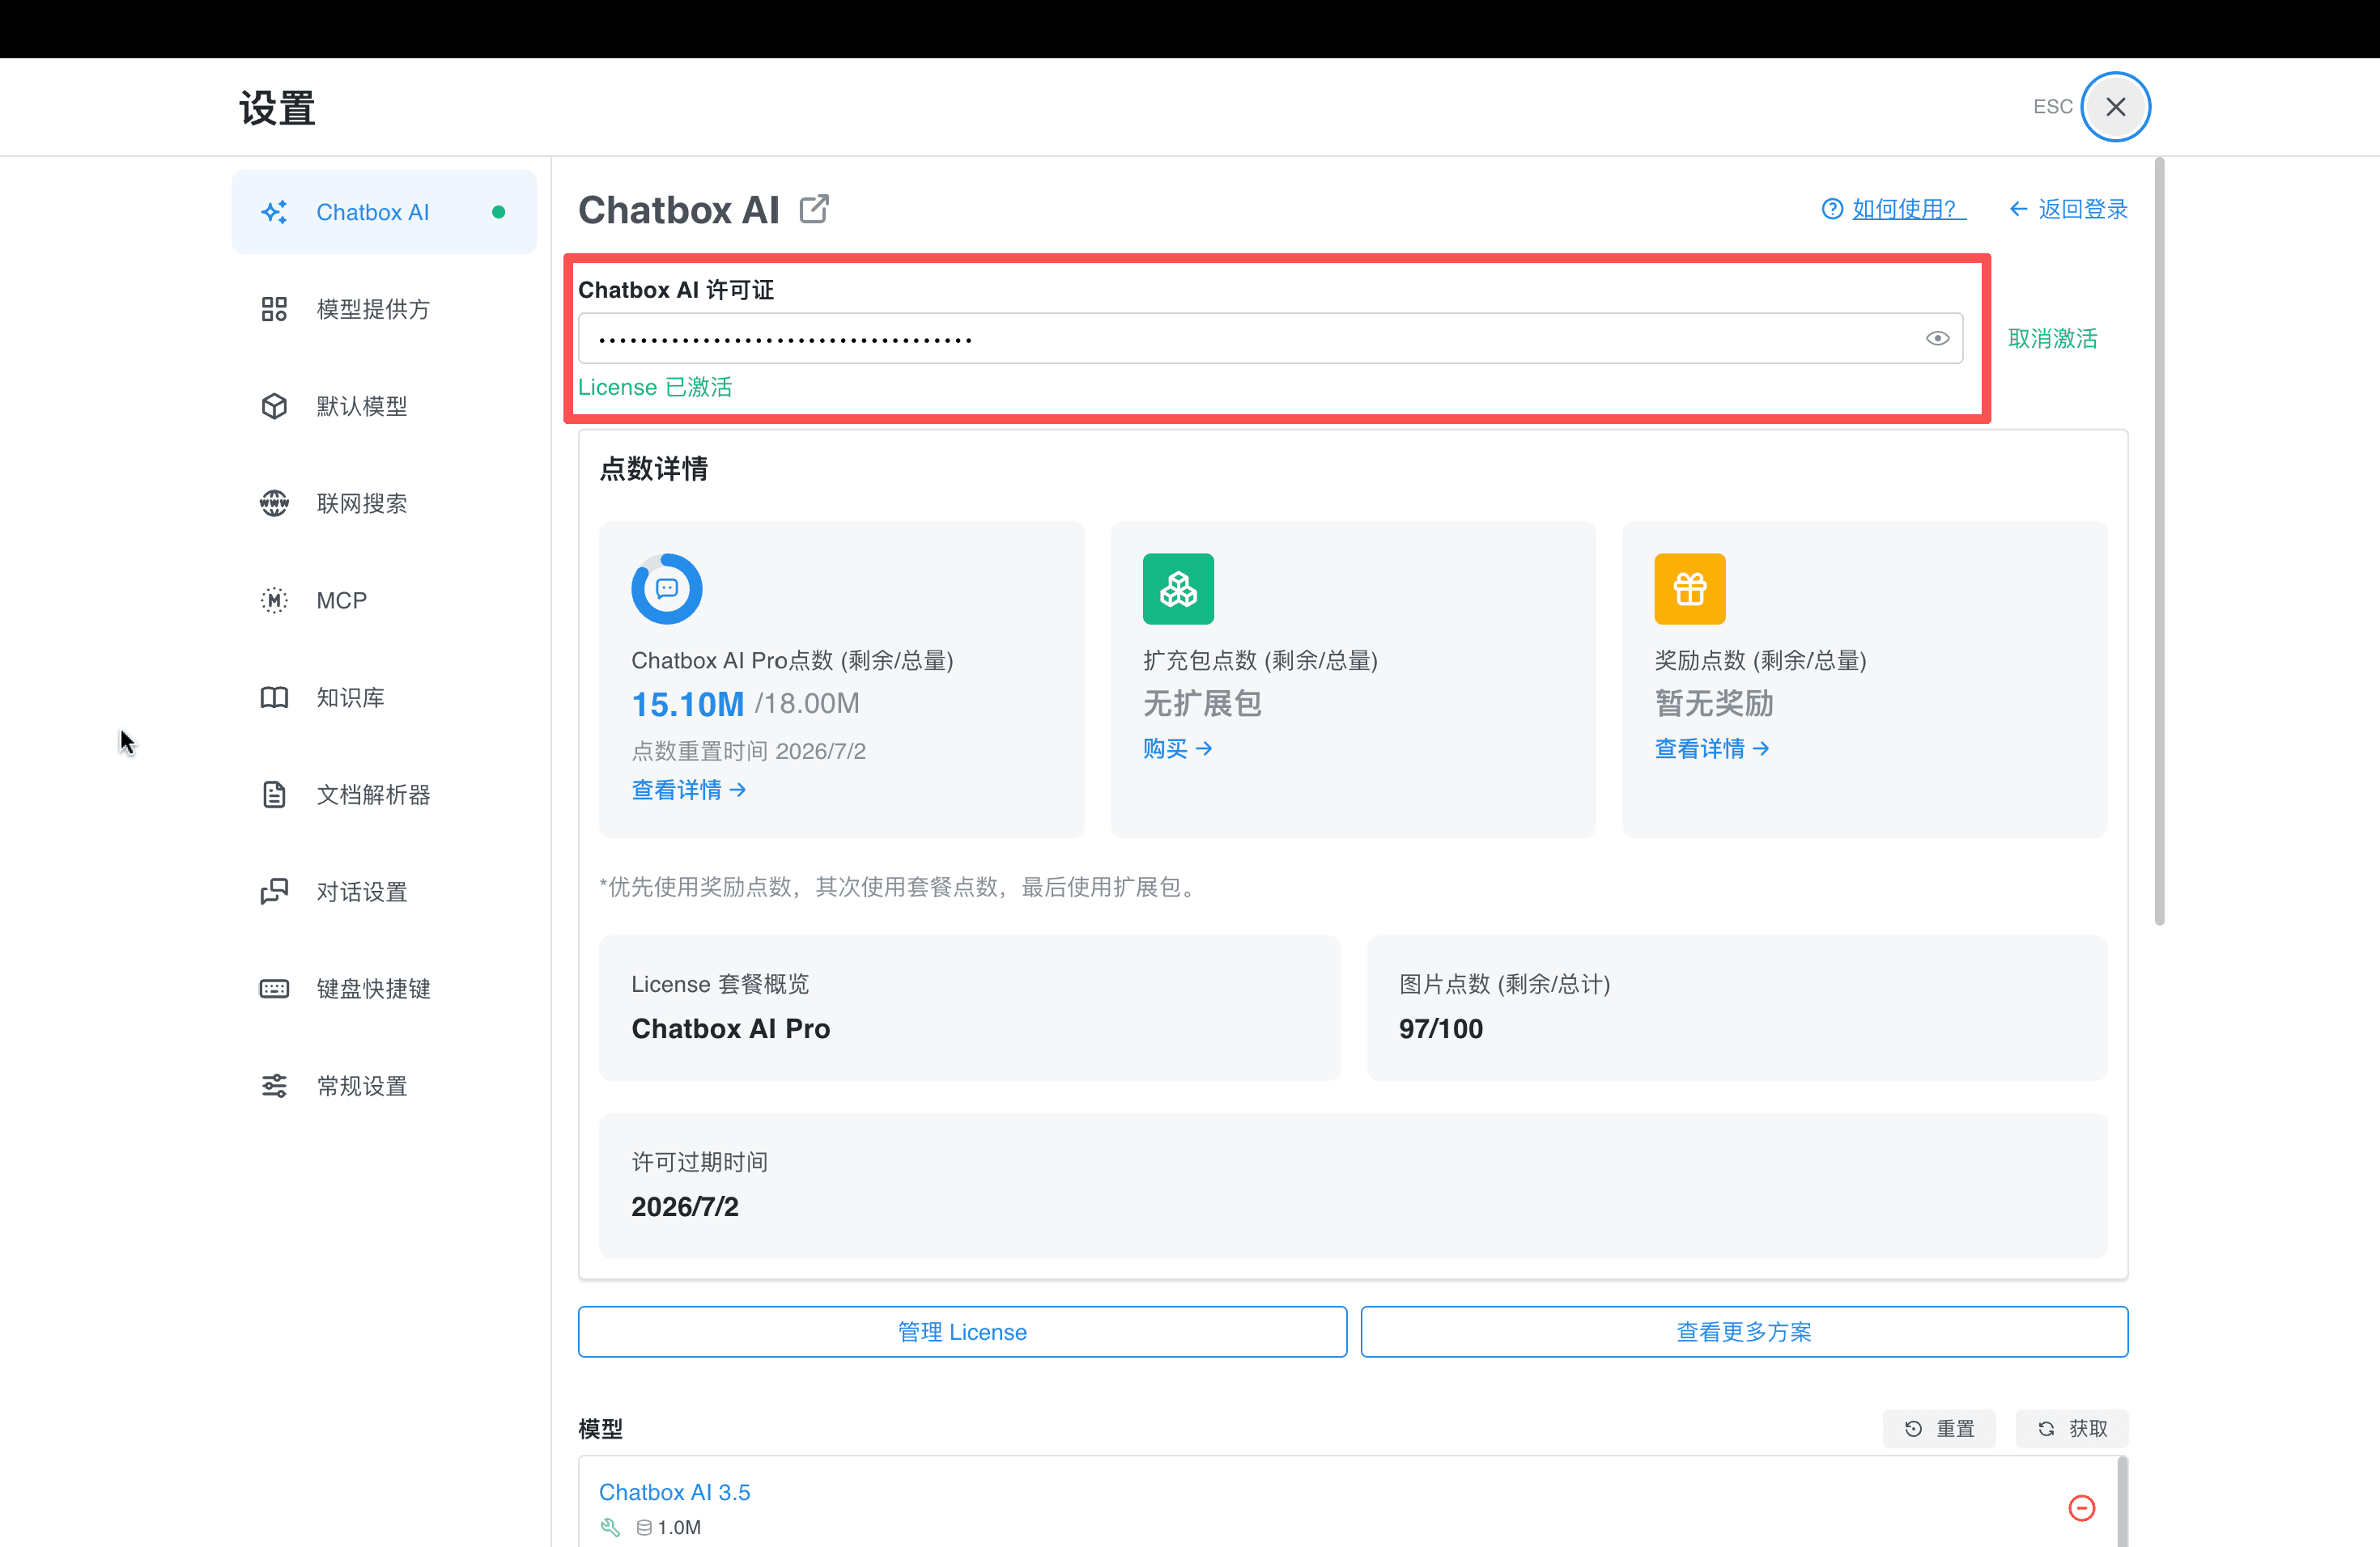Open the Chatbox AI external link icon
Screen dimensions: 2380x1547
pyautogui.click(x=814, y=209)
